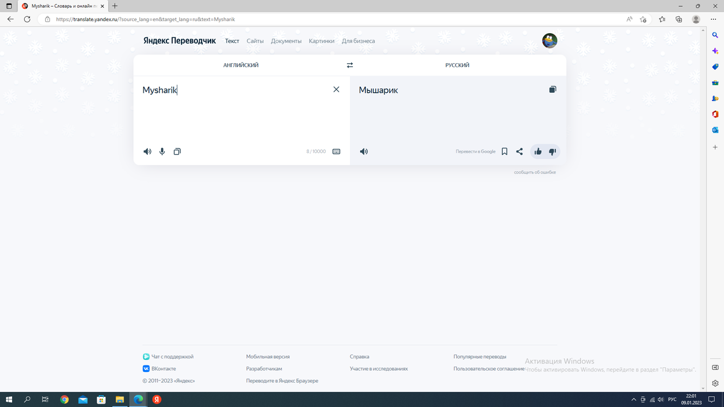Go back in browser
724x407 pixels.
(10, 19)
